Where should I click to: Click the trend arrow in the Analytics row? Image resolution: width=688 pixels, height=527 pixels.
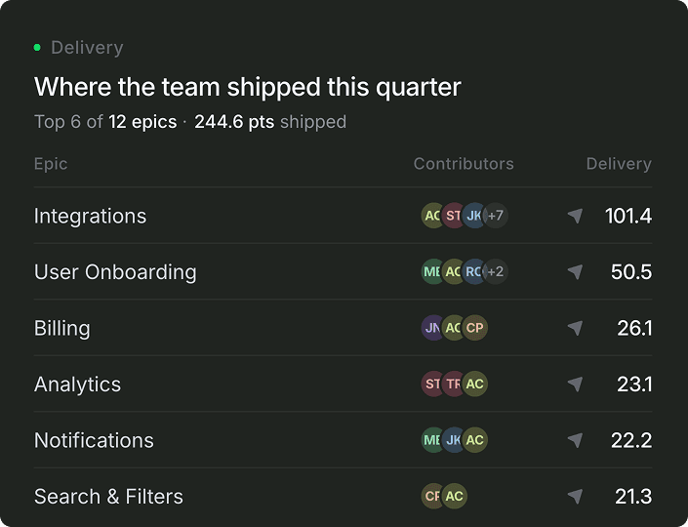(575, 384)
